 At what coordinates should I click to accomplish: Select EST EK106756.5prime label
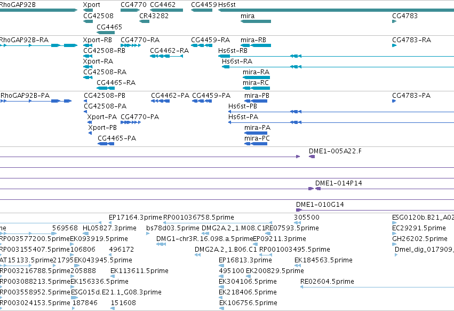[248, 303]
